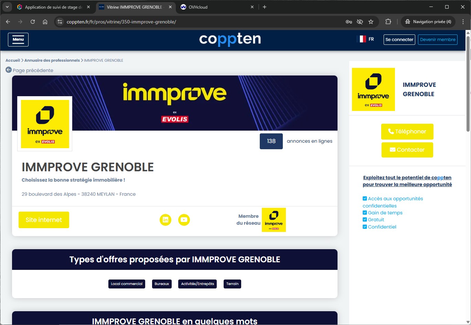Click the checkbox beside Gain de temps

[365, 213]
